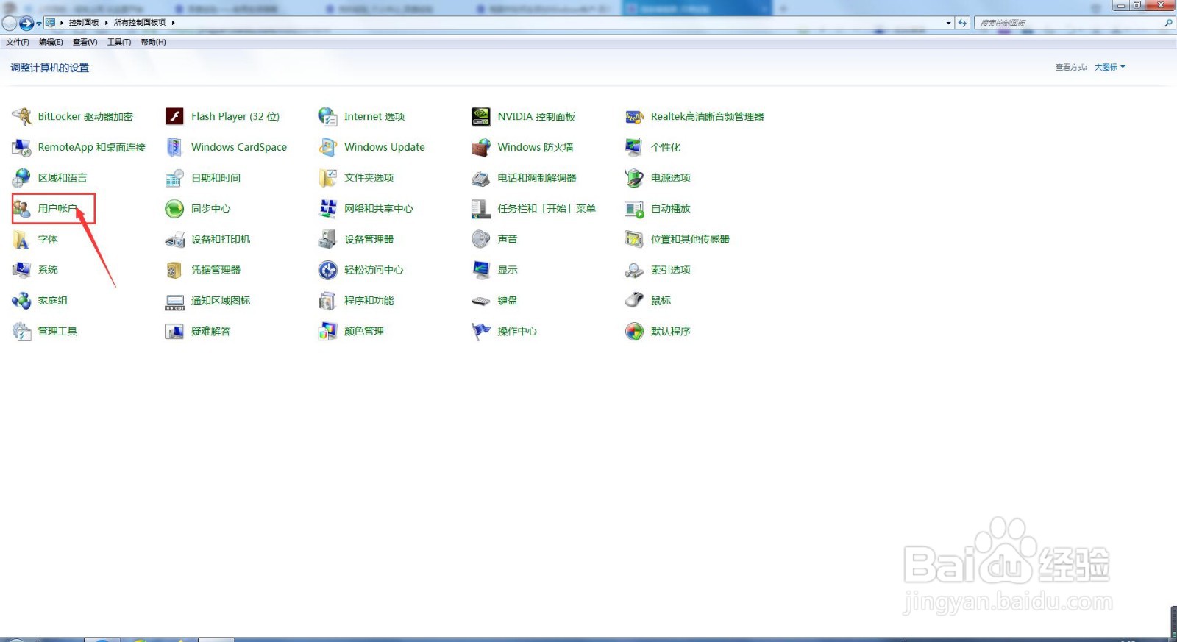Click the 颜色管理 link
The height and width of the screenshot is (642, 1177).
364,332
